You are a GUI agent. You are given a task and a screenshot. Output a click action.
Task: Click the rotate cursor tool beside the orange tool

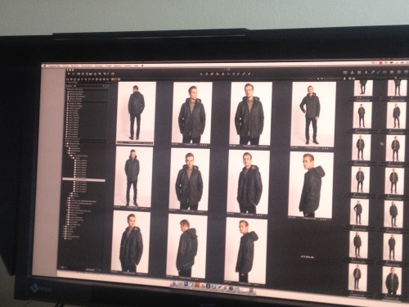pyautogui.click(x=207, y=74)
